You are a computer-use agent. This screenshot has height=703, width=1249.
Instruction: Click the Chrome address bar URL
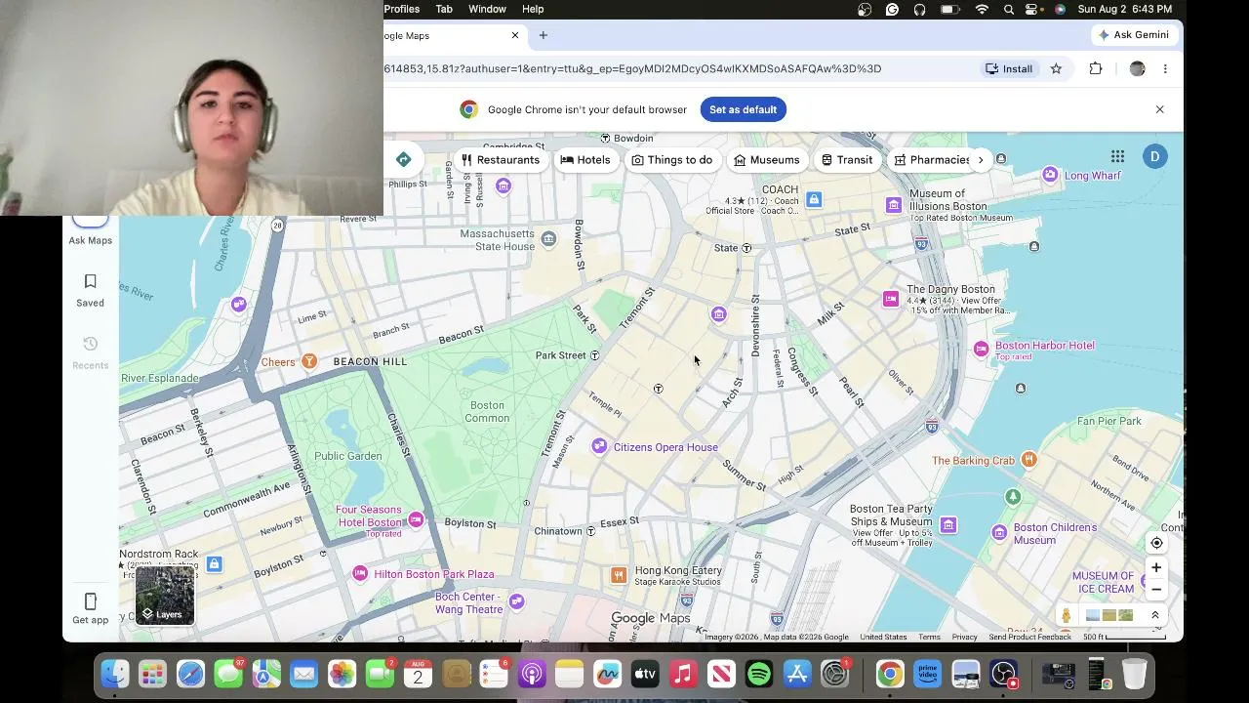click(632, 68)
